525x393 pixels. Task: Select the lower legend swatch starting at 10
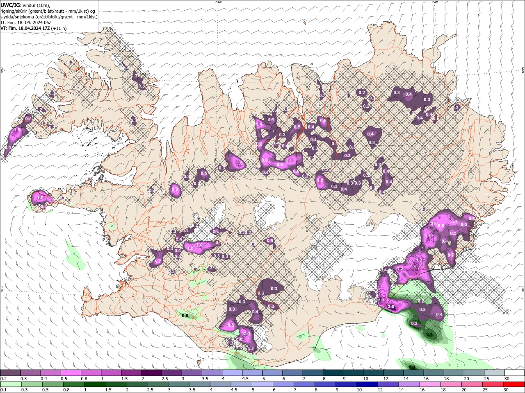367,384
